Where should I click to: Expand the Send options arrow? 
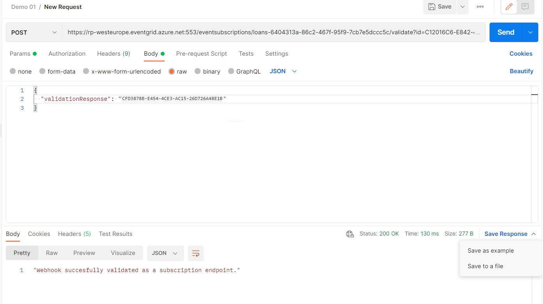click(x=531, y=32)
